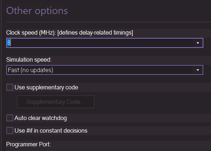Screen dimensions: 211x151
Task: Check the Use #if in constant decisions box
Action: [10, 130]
